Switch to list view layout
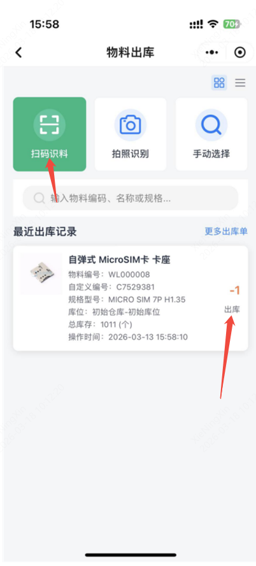 coord(240,83)
